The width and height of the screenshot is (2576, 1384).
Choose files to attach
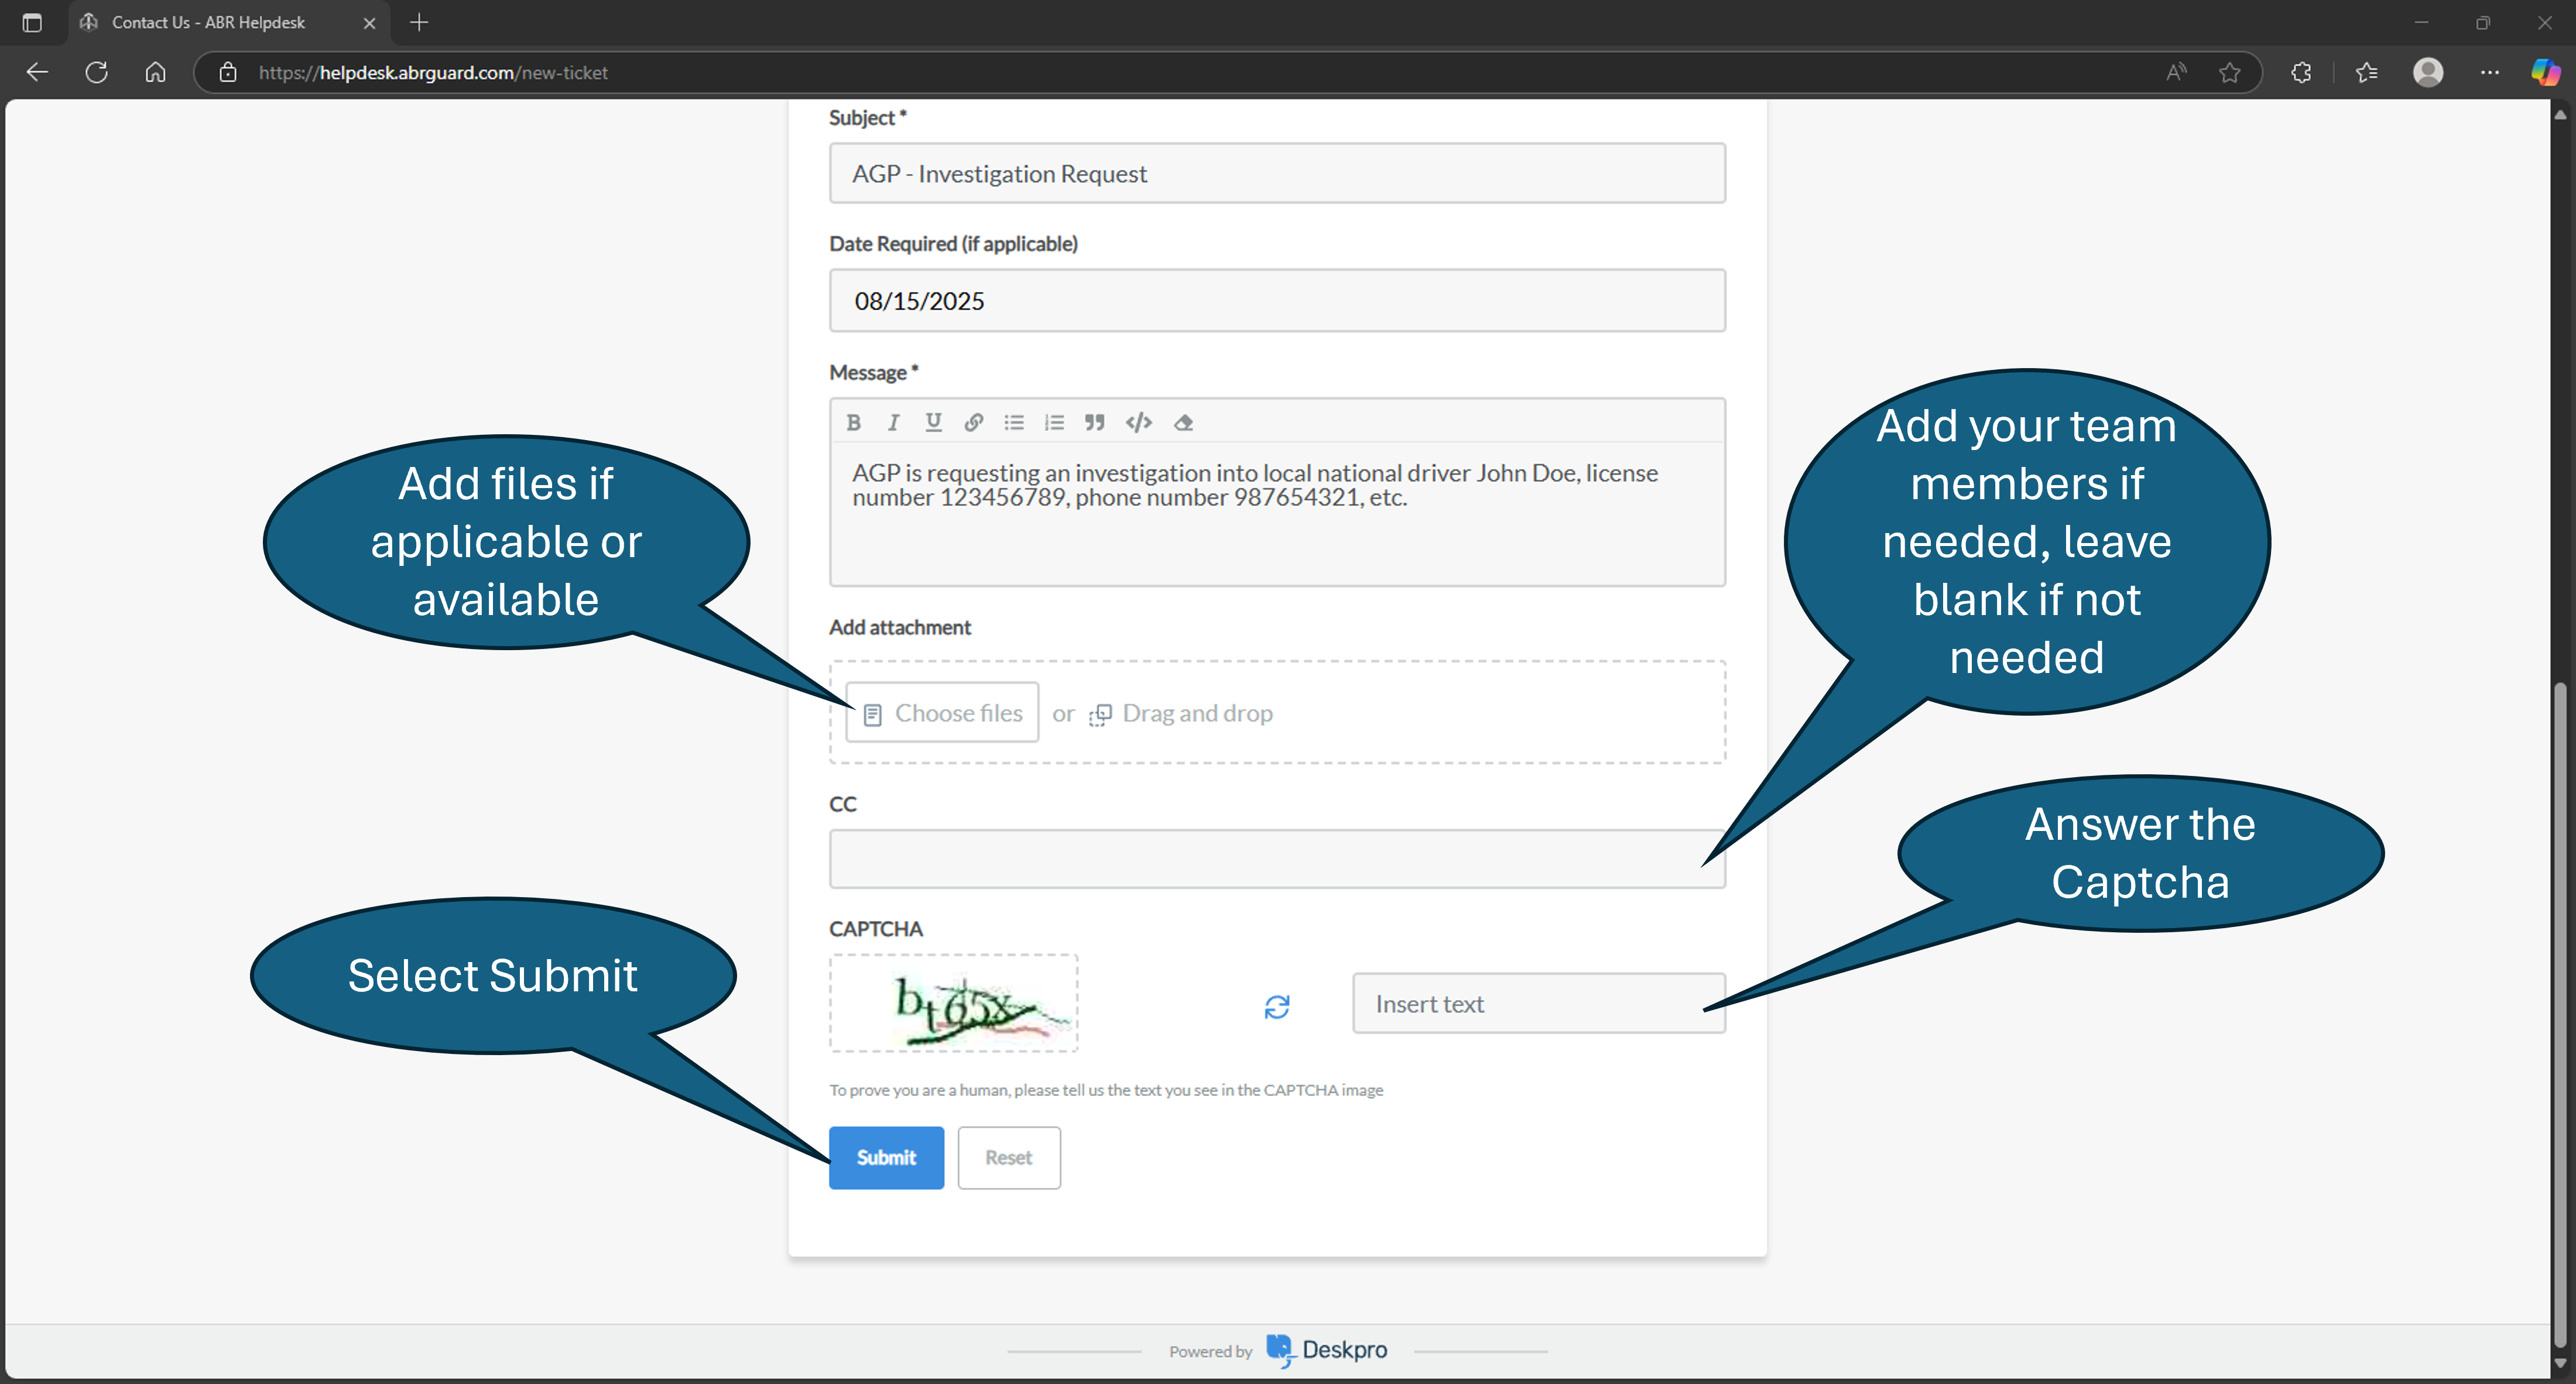click(x=942, y=713)
